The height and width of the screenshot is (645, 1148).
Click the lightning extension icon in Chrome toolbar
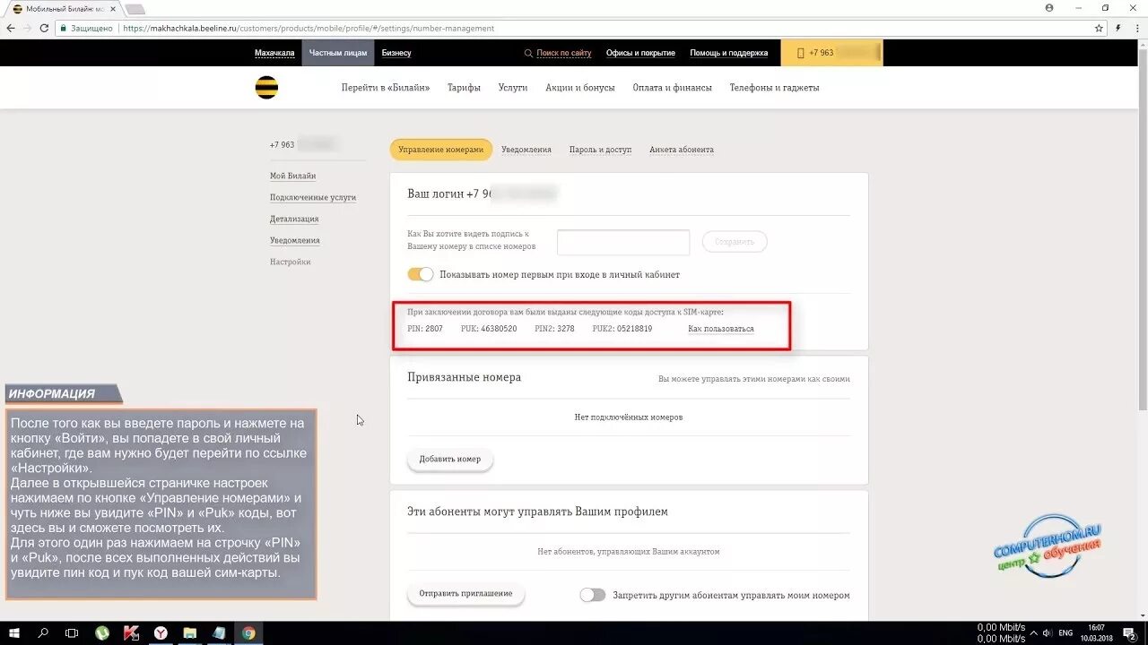click(1118, 28)
